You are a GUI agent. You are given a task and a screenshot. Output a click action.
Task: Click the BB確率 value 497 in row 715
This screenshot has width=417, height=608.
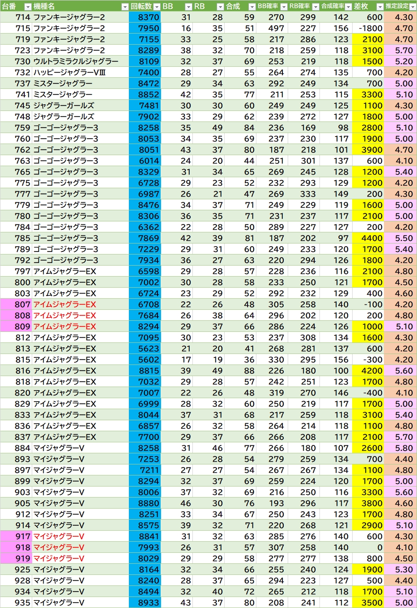click(272, 28)
